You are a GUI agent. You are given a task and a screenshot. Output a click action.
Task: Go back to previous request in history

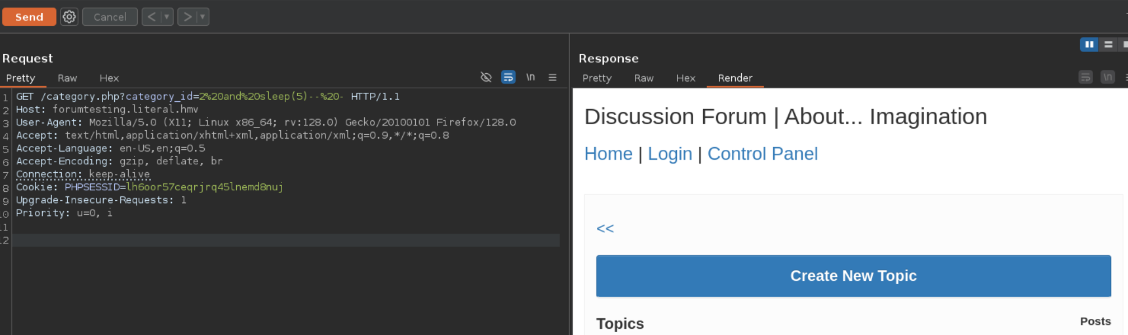[151, 17]
